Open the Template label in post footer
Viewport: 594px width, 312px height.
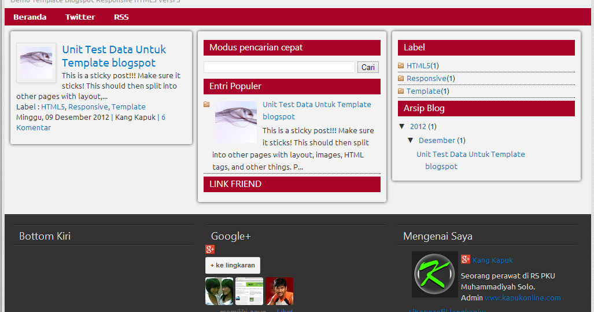click(128, 107)
